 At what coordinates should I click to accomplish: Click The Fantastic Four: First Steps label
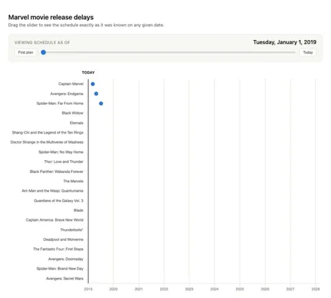tap(58, 249)
